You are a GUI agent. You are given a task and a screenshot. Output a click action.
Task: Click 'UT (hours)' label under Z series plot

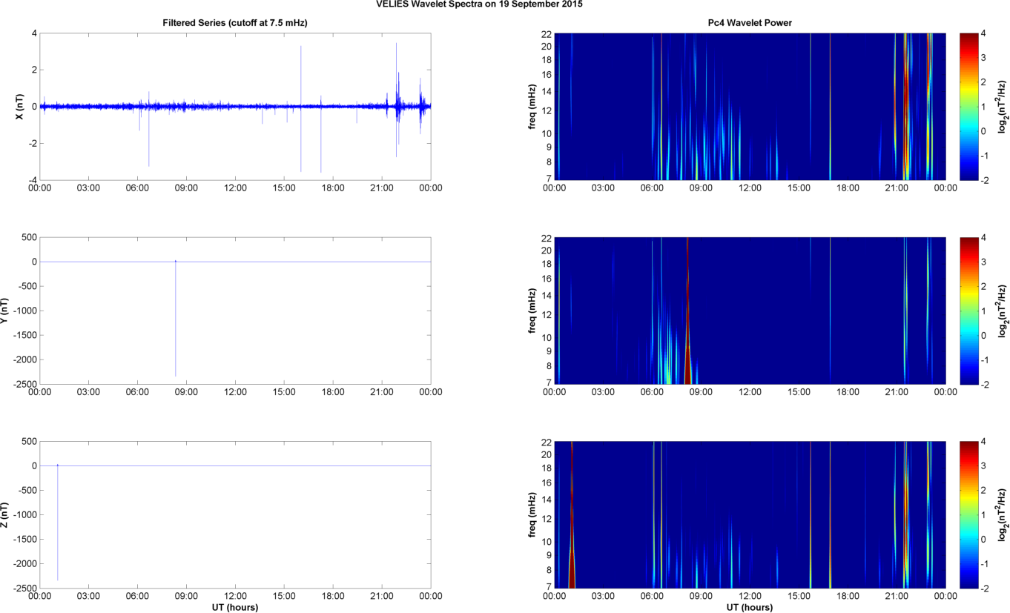[x=235, y=607]
